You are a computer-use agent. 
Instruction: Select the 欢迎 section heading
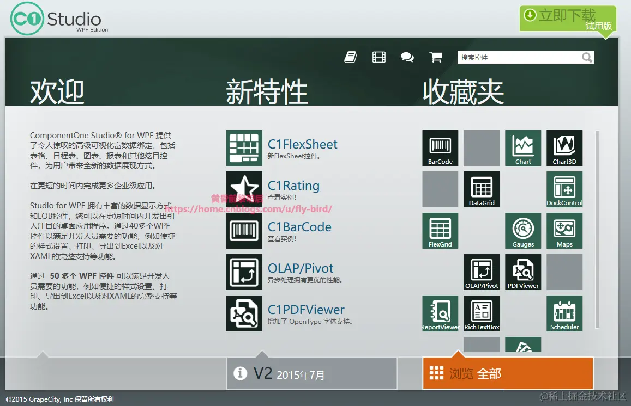coord(57,92)
